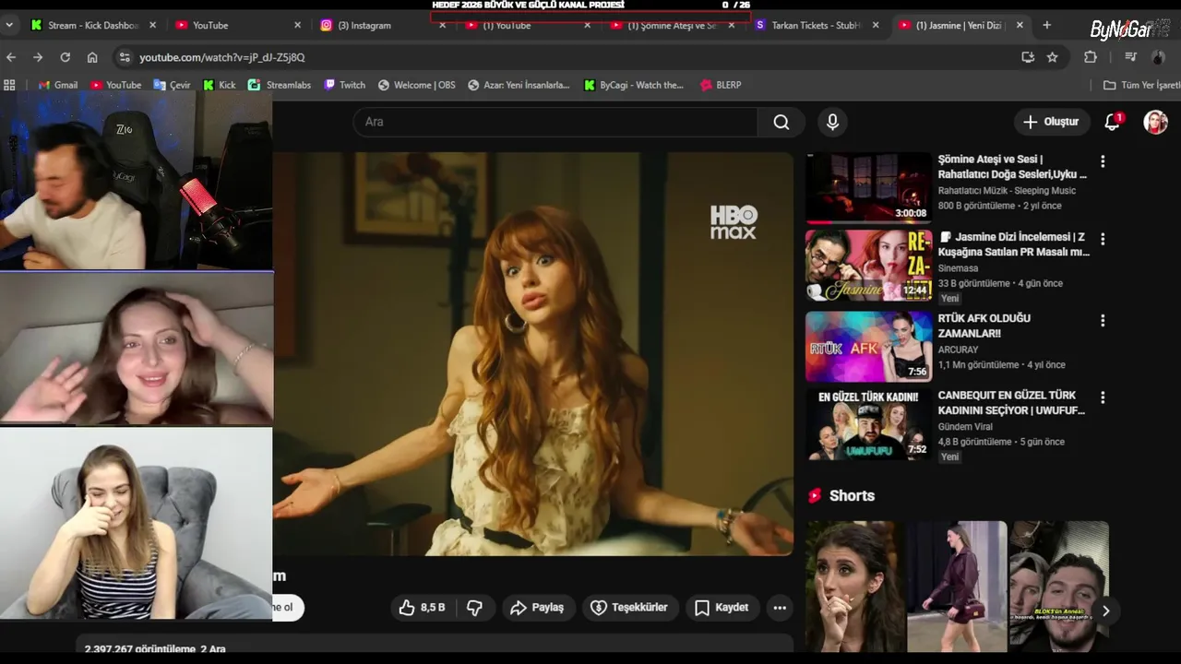Close the Instagram tab

pos(442,25)
